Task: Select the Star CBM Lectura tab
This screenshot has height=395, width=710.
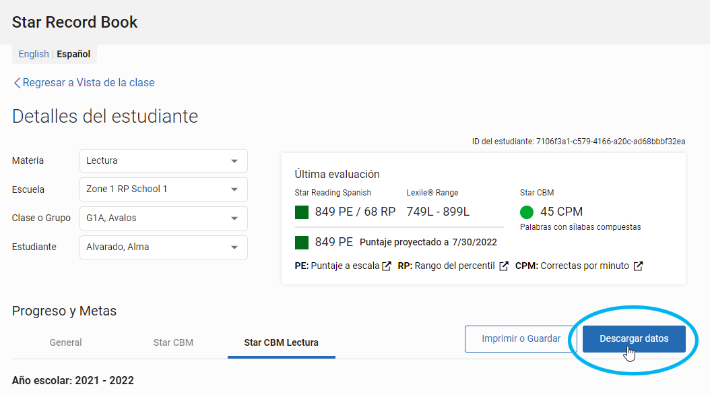Action: [281, 343]
